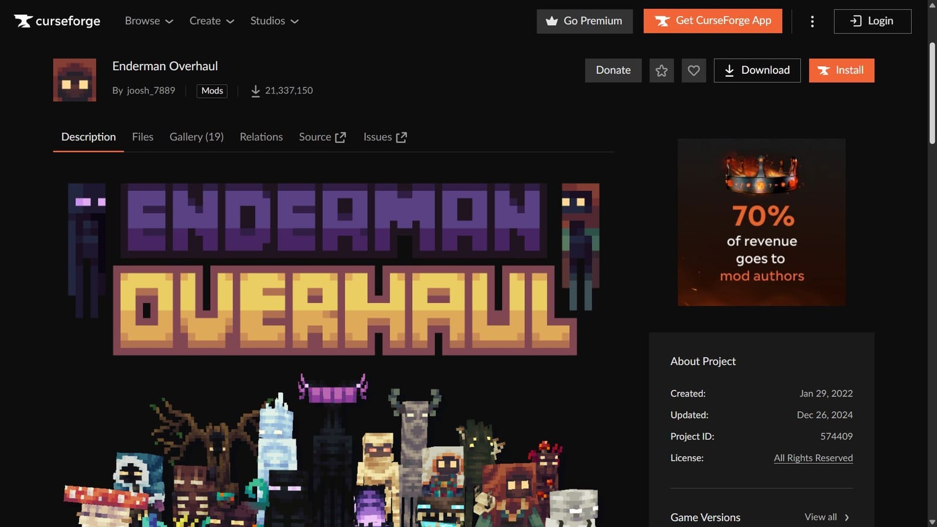This screenshot has width=937, height=527.
Task: Click the Get CurseForge App button
Action: (x=713, y=21)
